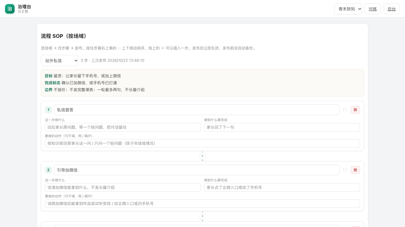Click the green 治 app logo
The width and height of the screenshot is (405, 227).
pyautogui.click(x=10, y=9)
